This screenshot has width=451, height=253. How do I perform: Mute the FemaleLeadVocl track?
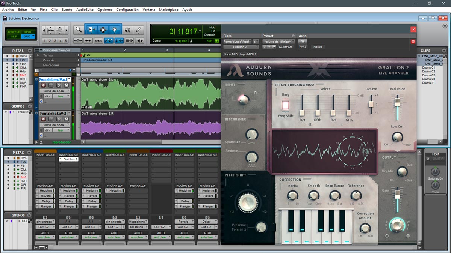[67, 85]
